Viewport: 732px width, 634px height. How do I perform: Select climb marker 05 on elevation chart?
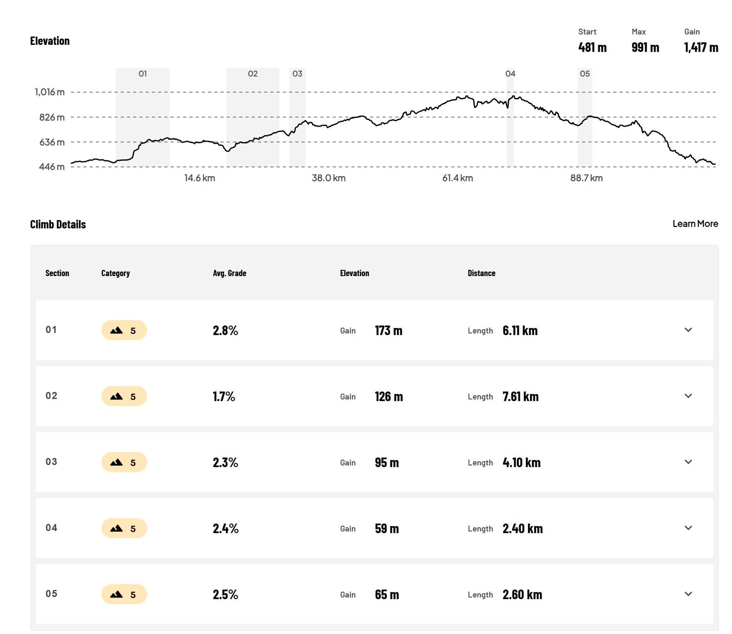pyautogui.click(x=585, y=74)
